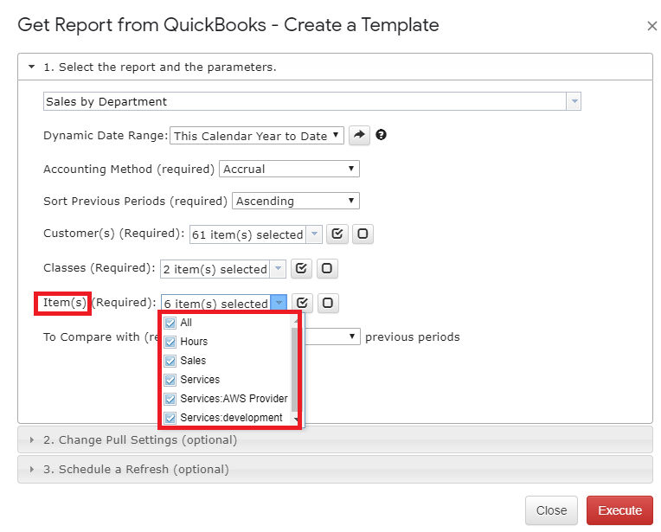Uncheck the Sales item checkbox
This screenshot has height=532, width=661.
[x=170, y=361]
